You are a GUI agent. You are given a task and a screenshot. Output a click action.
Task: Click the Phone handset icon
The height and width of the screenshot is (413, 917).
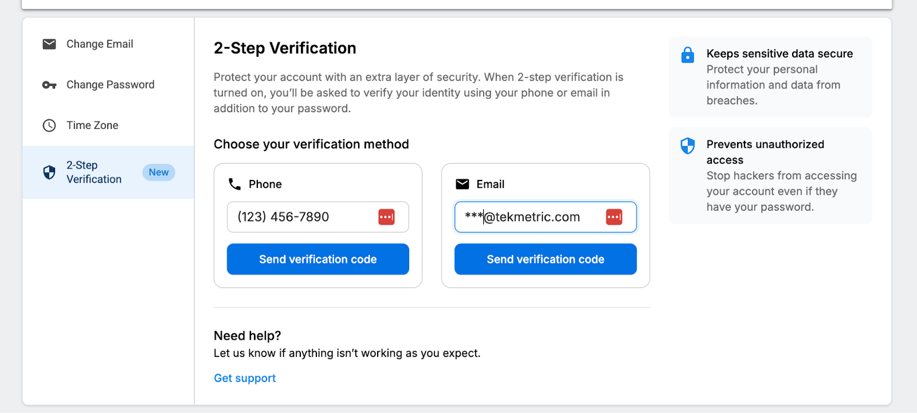click(x=234, y=184)
